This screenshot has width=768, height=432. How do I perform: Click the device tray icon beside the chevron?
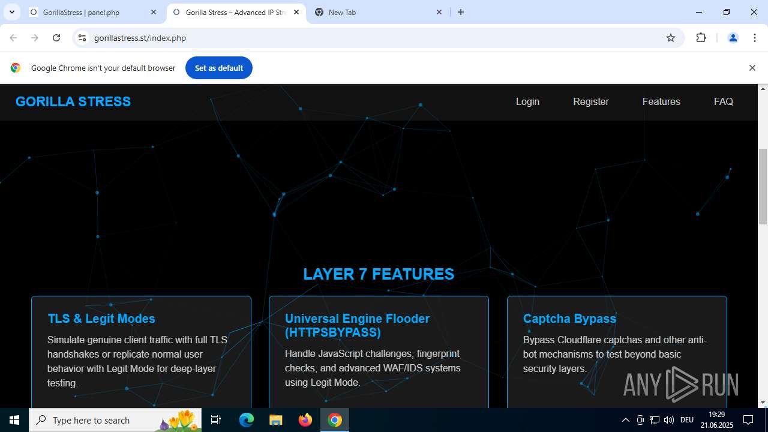(x=640, y=420)
